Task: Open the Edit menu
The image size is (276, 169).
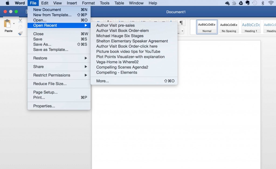Action: pos(45,3)
